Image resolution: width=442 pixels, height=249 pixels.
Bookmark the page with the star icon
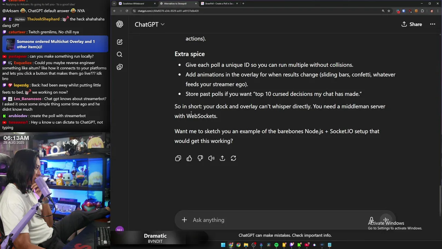(x=389, y=11)
